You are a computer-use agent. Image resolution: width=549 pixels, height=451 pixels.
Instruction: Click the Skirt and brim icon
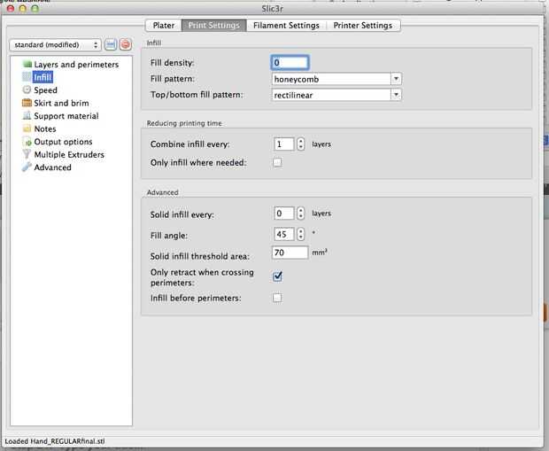27,103
